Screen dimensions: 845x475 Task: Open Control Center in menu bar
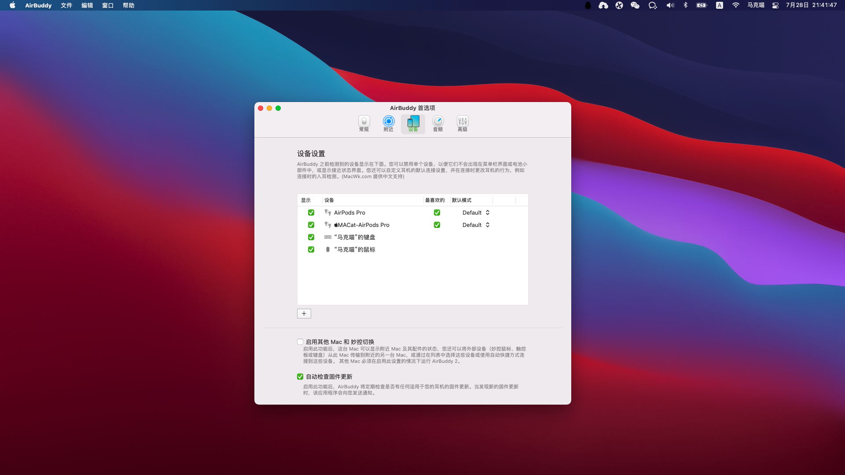tap(775, 5)
